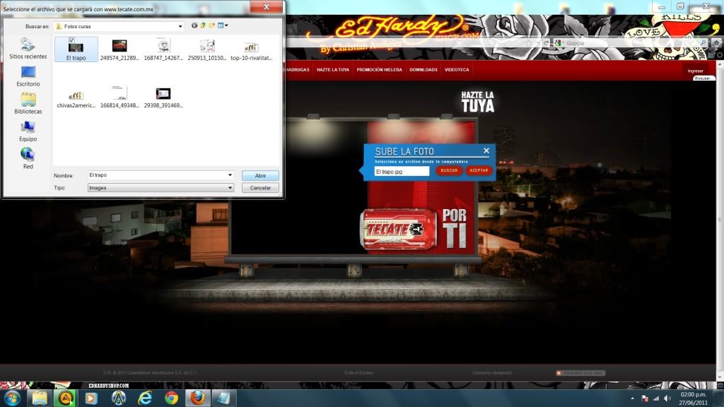The width and height of the screenshot is (724, 407).
Task: Click the Nombre filename field
Action: 157,175
